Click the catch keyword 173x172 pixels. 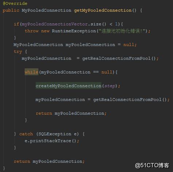pyautogui.click(x=26, y=134)
